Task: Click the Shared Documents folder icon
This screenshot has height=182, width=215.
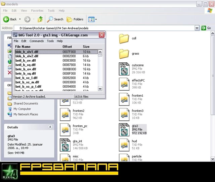Action: (x=10, y=103)
